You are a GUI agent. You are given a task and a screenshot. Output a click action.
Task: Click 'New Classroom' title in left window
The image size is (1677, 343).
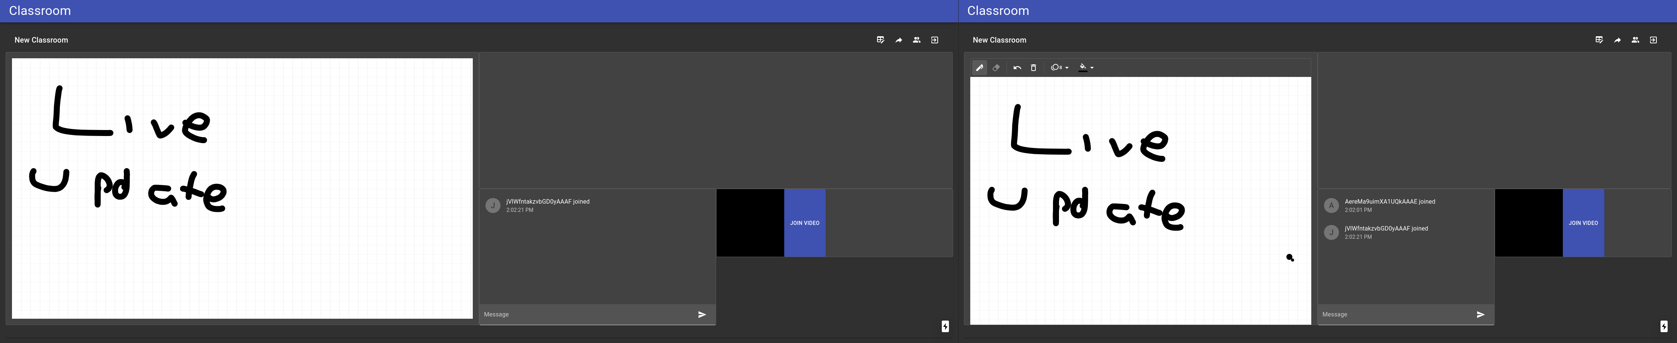click(x=41, y=40)
